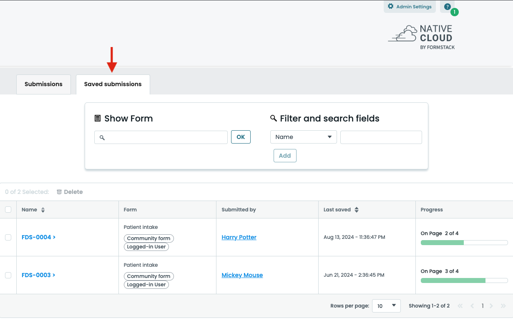Open the Name filter field dropdown
This screenshot has height=330, width=513.
coord(303,137)
